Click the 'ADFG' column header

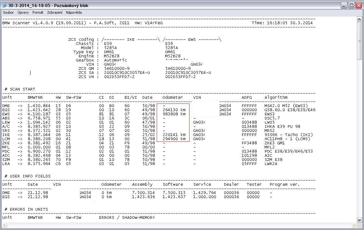point(246,97)
